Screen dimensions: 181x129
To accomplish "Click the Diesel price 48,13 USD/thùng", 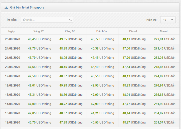I will [x=134, y=76].
